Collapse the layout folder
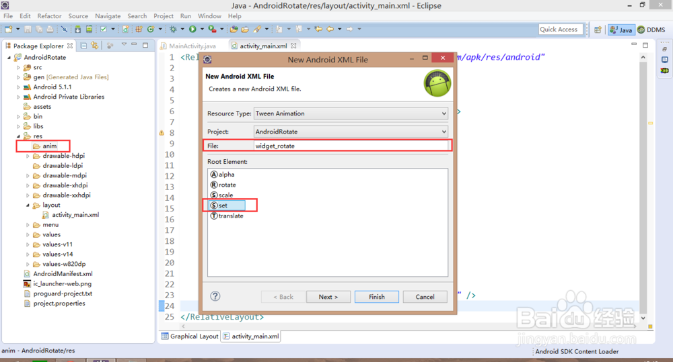Viewport: 673px width, 362px height. click(28, 206)
